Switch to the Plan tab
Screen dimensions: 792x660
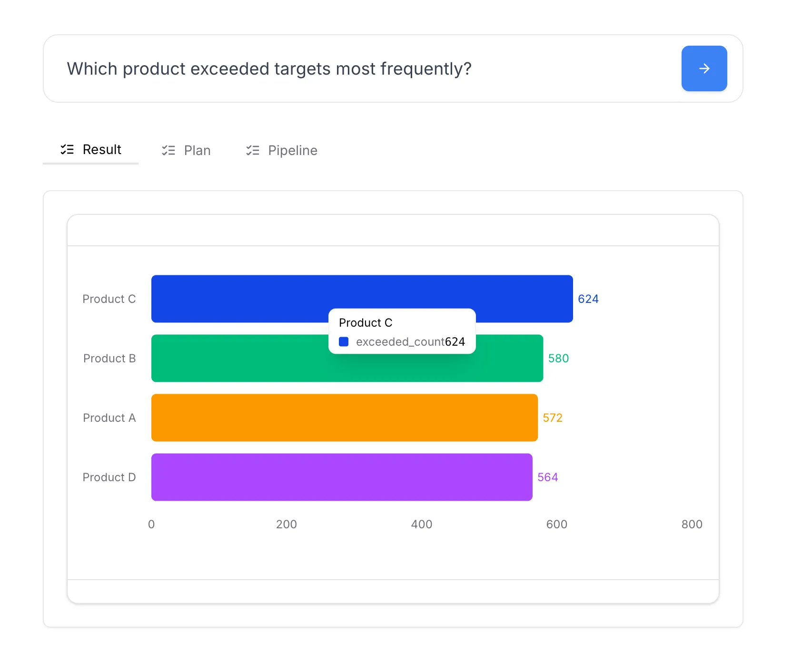coord(186,150)
